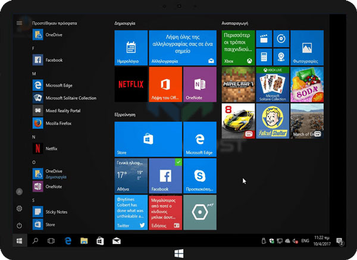Open the taskbar clock and date
Viewport: 357px width, 260px height.
coord(322,240)
